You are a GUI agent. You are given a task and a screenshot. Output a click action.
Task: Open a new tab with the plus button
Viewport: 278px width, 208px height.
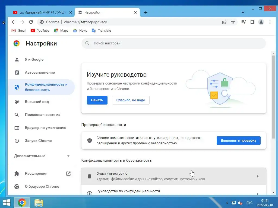[146, 12]
